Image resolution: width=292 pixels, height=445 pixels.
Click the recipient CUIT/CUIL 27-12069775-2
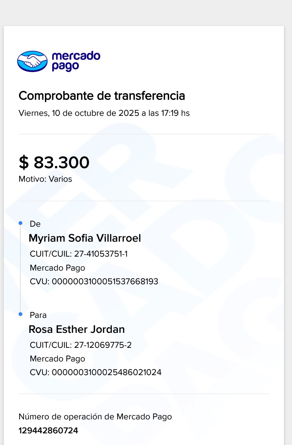81,345
